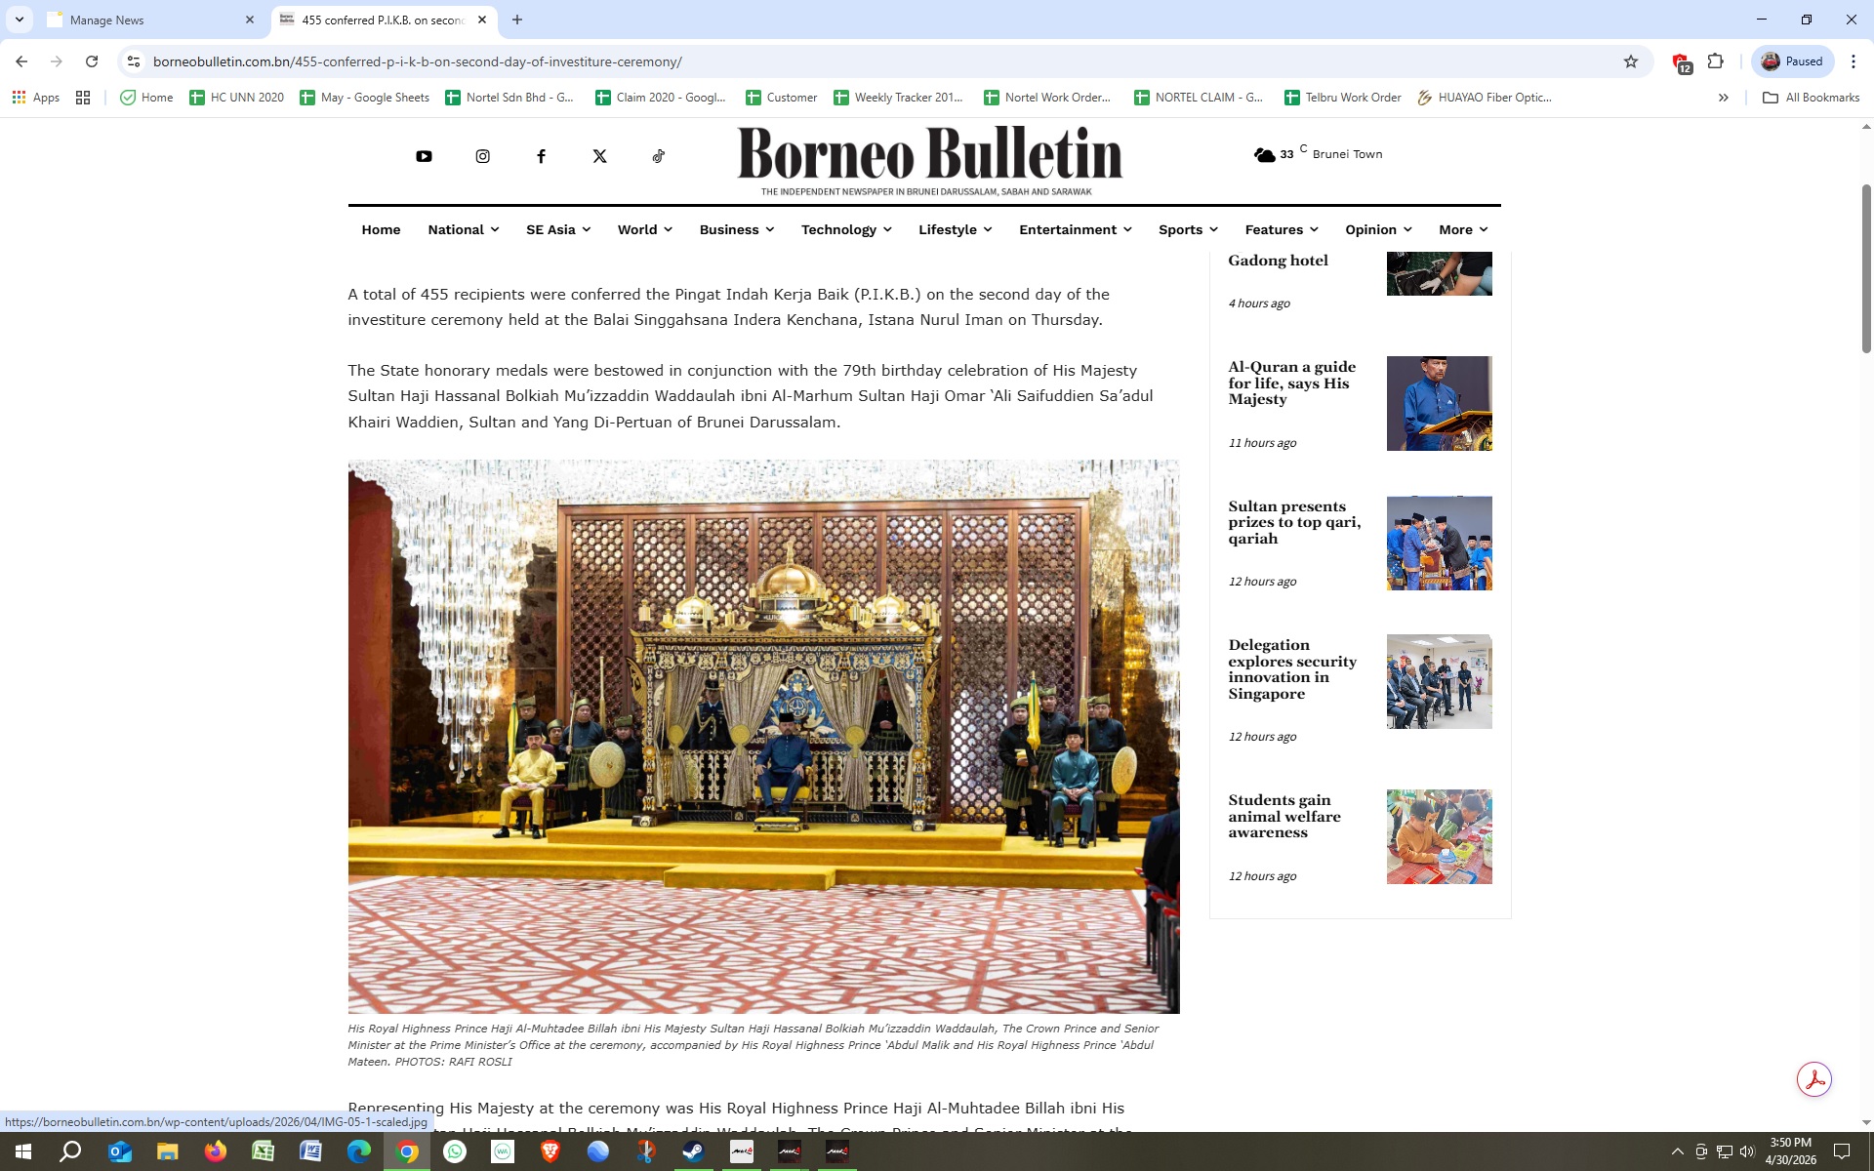Click the floating PDF icon button
Screen dimensions: 1874x1171
pos(1813,1079)
